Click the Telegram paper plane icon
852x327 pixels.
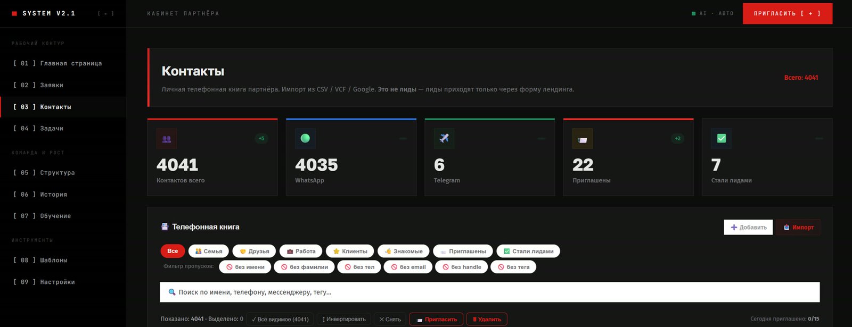[x=444, y=138]
